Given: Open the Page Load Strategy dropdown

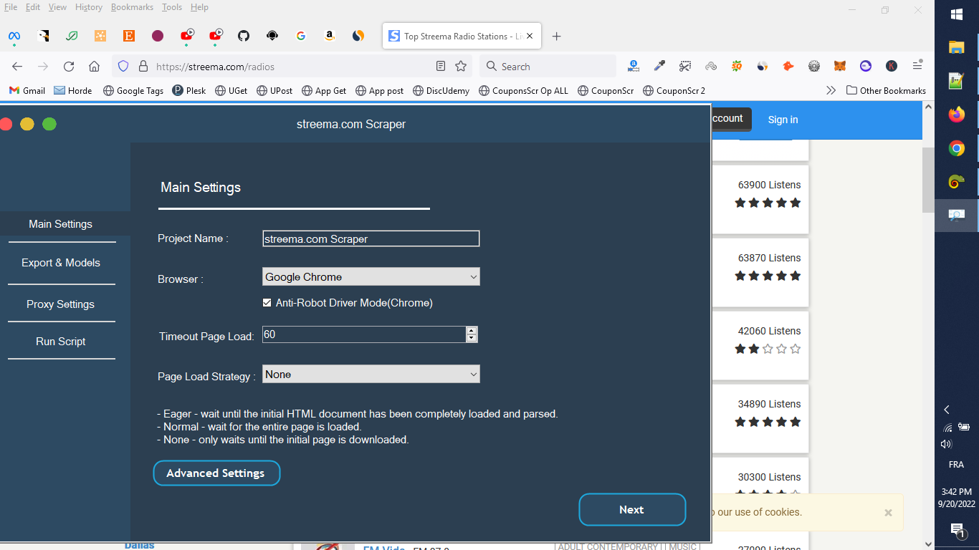Looking at the screenshot, I should pos(371,375).
